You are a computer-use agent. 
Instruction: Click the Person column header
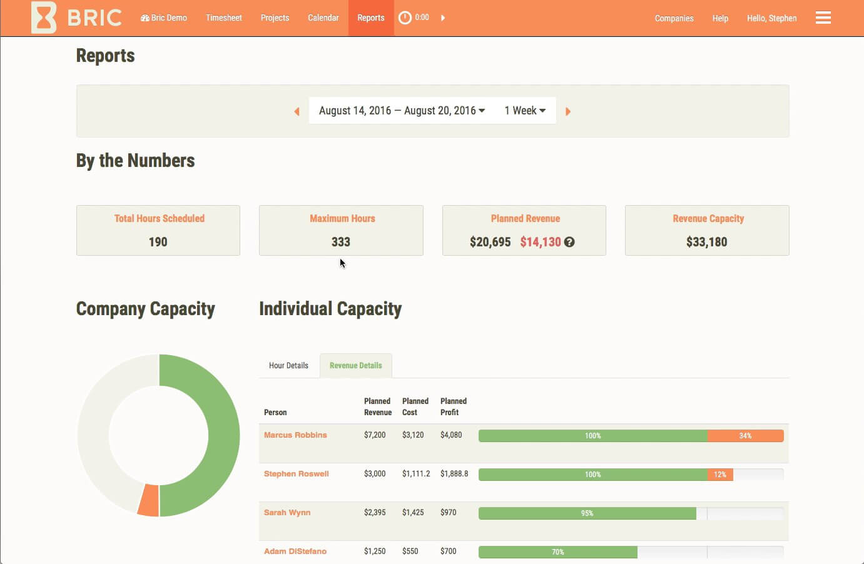pyautogui.click(x=275, y=413)
